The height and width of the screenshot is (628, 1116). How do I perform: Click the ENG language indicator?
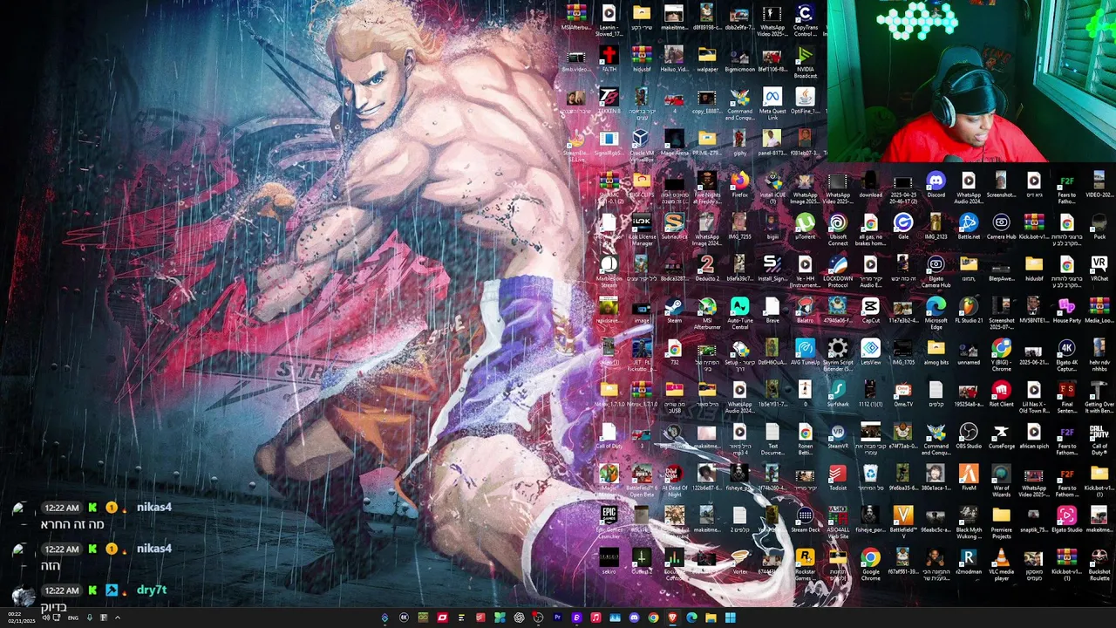coord(73,618)
